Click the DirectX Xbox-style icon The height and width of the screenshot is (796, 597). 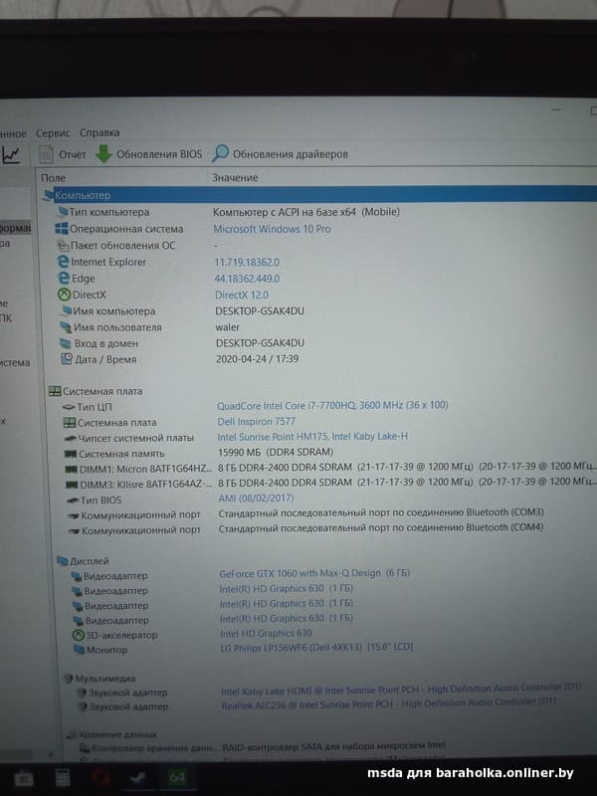(64, 295)
